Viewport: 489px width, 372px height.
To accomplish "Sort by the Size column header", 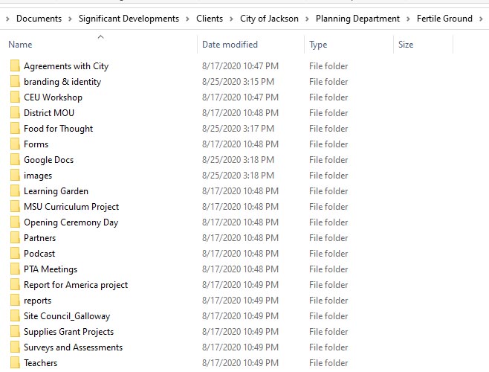I will pyautogui.click(x=406, y=45).
